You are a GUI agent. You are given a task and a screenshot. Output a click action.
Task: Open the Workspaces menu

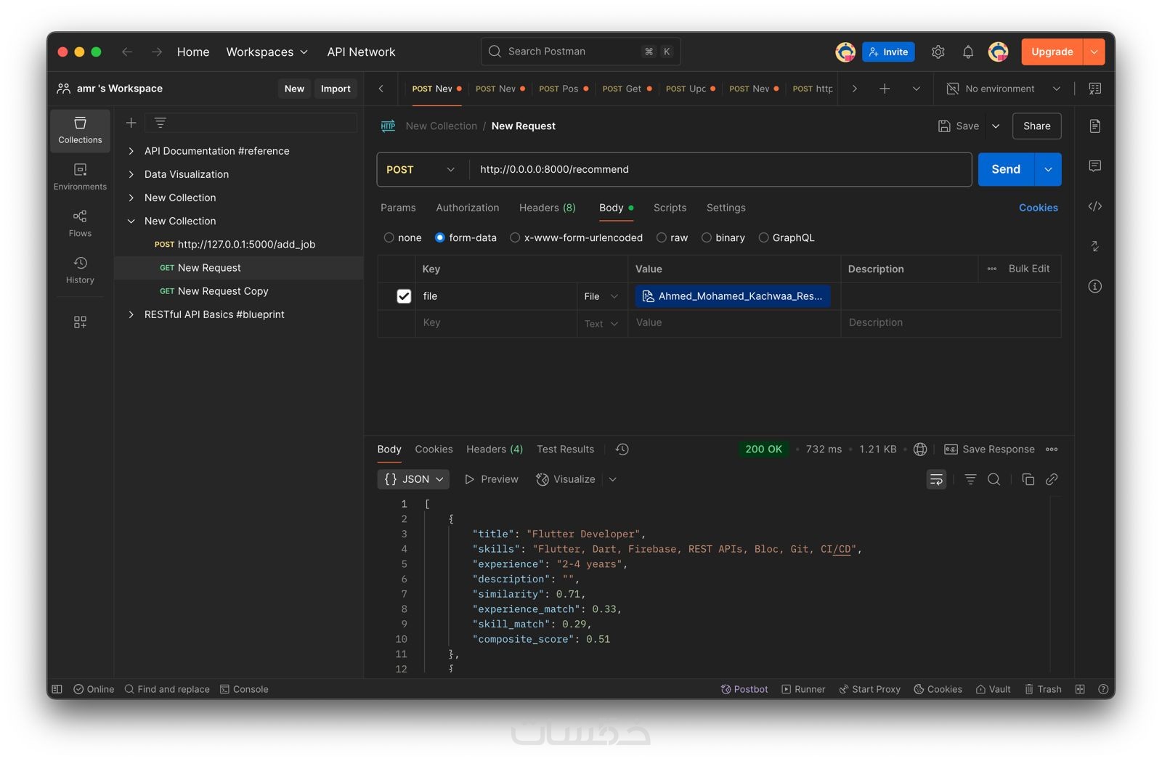coord(267,52)
